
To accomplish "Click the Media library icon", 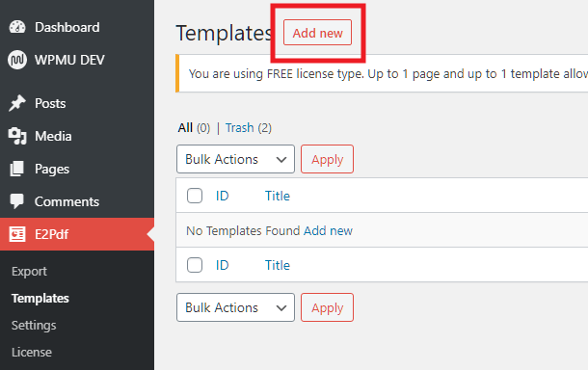I will pos(17,136).
